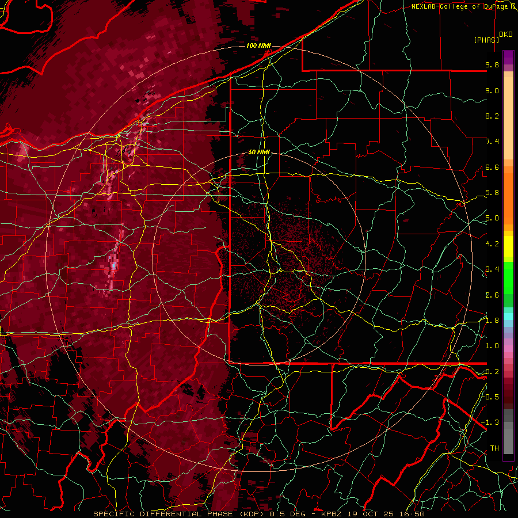
Task: Click the yellow segment of the color bar
Action: click(x=508, y=247)
